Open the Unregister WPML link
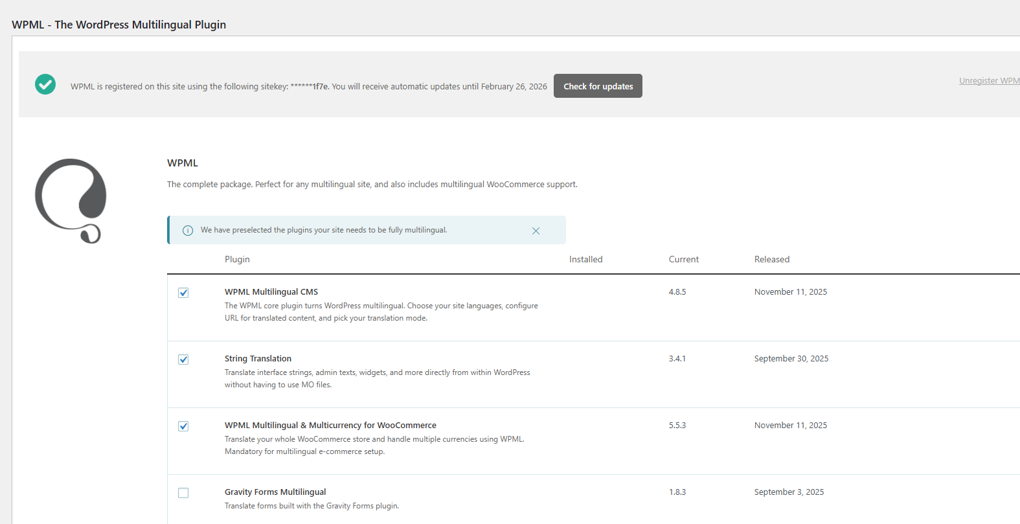This screenshot has height=524, width=1020. 989,81
